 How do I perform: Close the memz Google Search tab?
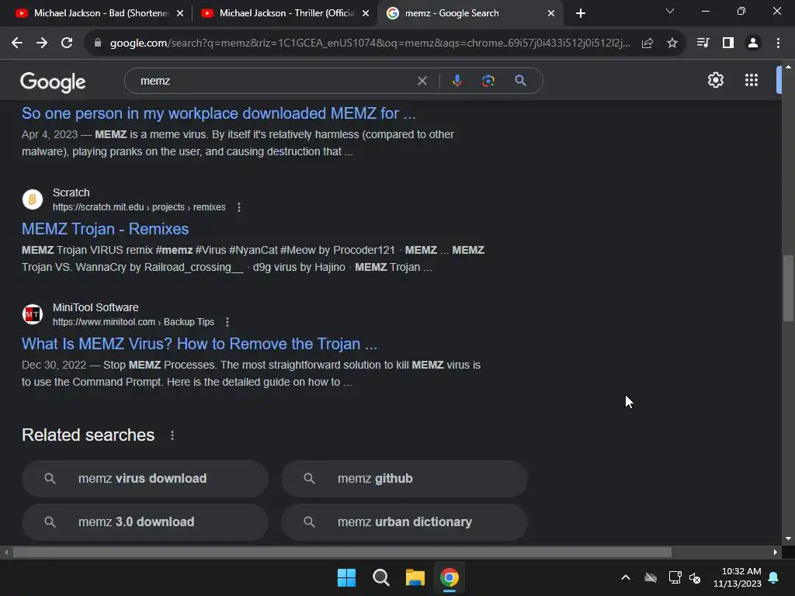click(551, 14)
